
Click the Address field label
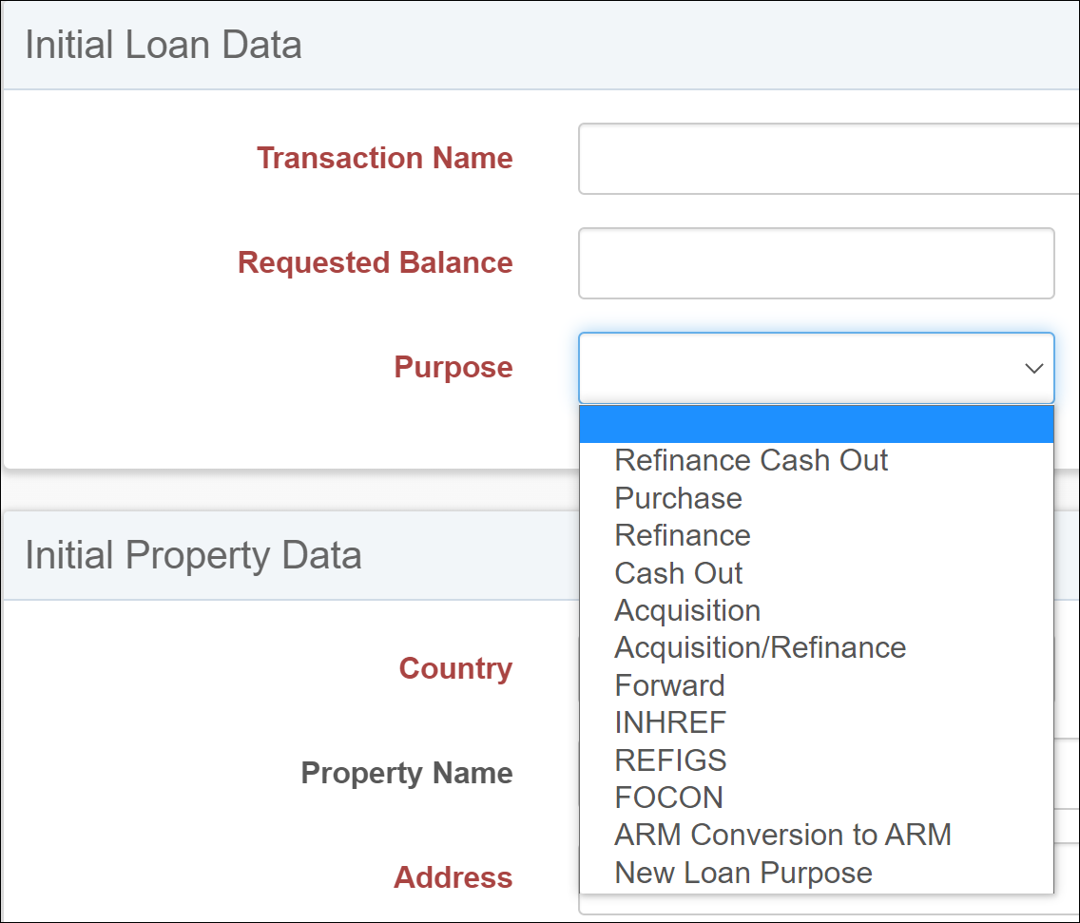tap(453, 877)
